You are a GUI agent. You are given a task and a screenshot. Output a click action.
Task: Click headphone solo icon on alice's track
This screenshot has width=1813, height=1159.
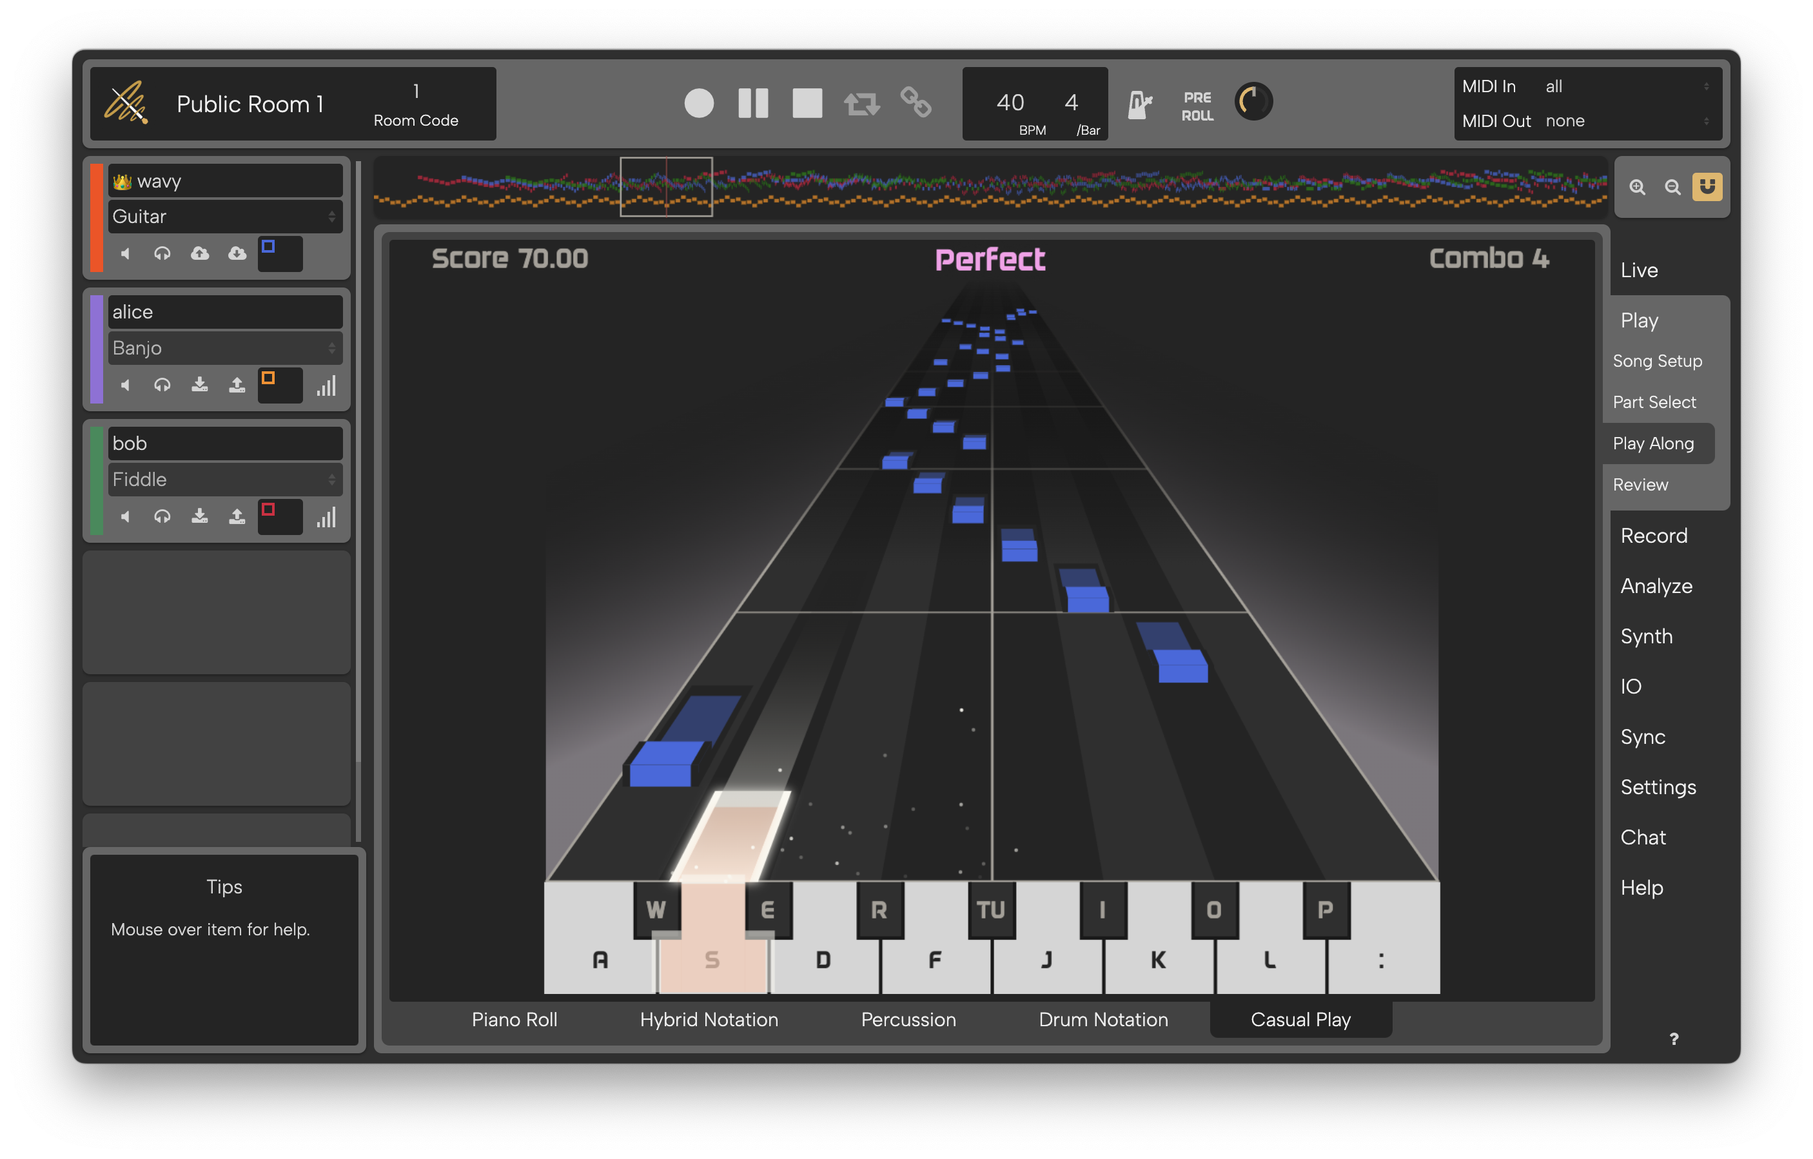pos(162,385)
